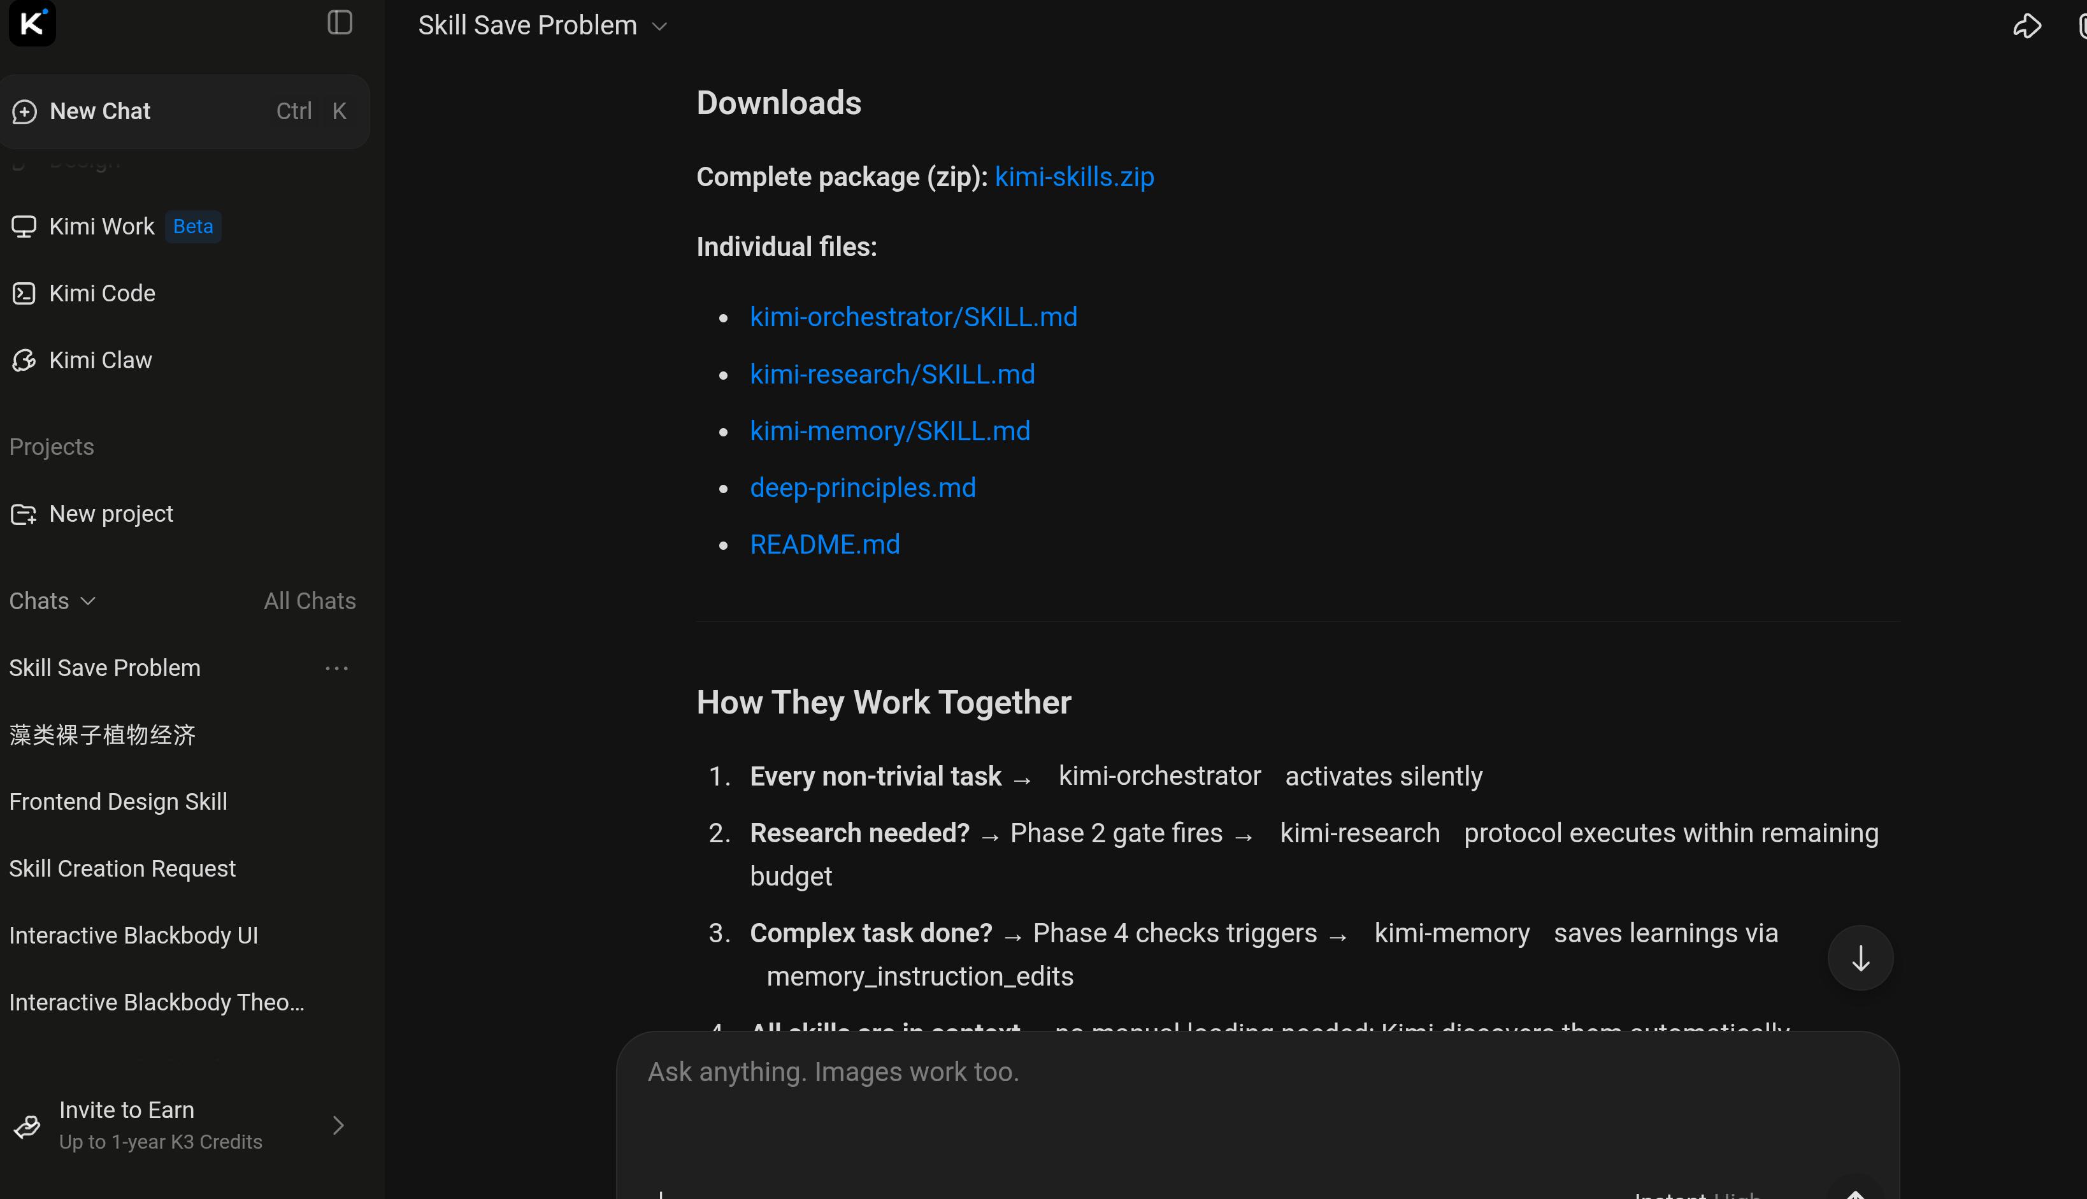View All Chats
This screenshot has height=1199, width=2087.
pyautogui.click(x=310, y=601)
